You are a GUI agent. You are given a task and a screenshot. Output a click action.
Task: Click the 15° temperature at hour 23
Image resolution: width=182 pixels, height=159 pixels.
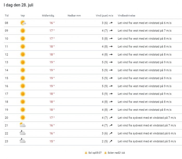tap(52, 141)
